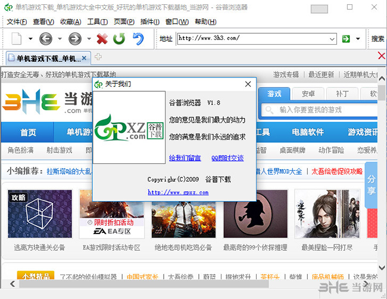The height and width of the screenshot is (299, 387).
Task: Open the 帮助(H) menu
Action: tap(205, 21)
